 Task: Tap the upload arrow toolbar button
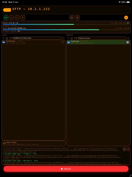(x=23, y=18)
